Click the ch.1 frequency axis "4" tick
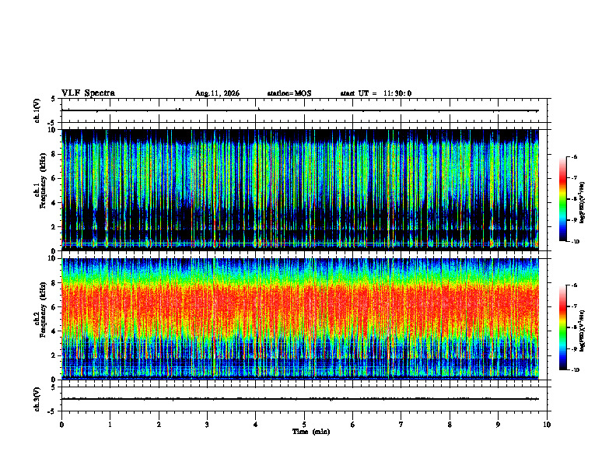This screenshot has height=476, width=616. click(x=54, y=203)
